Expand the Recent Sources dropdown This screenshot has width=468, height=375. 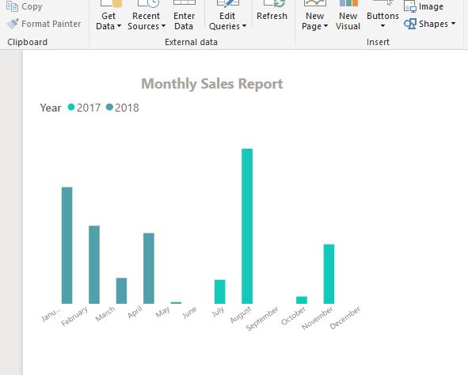[146, 16]
